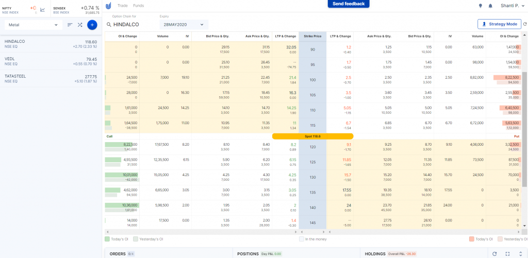The height and width of the screenshot is (258, 528).
Task: Select HINDALCO in the watchlist
Action: (x=51, y=44)
